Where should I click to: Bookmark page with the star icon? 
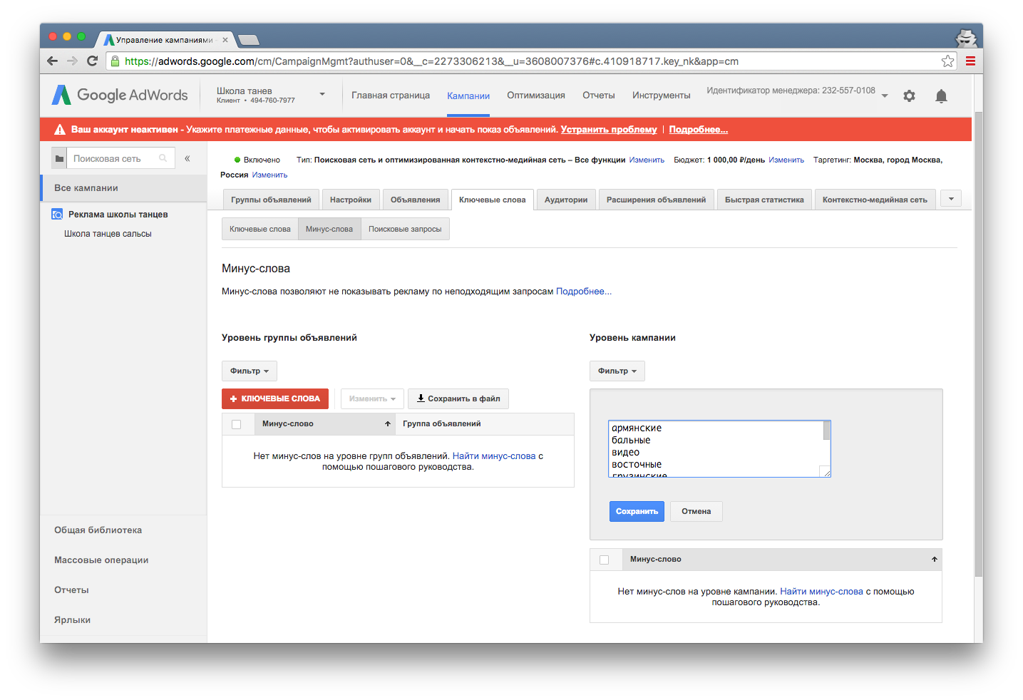(947, 61)
